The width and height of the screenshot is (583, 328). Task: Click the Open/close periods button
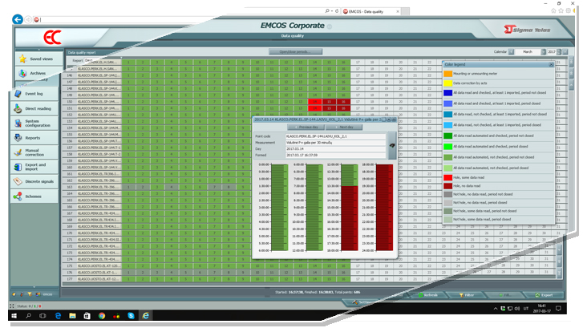point(295,51)
